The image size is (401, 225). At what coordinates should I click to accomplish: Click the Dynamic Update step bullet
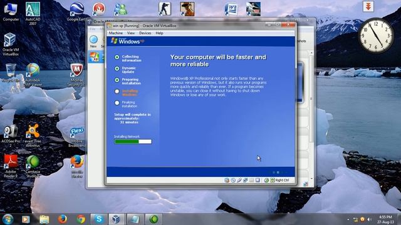click(117, 69)
